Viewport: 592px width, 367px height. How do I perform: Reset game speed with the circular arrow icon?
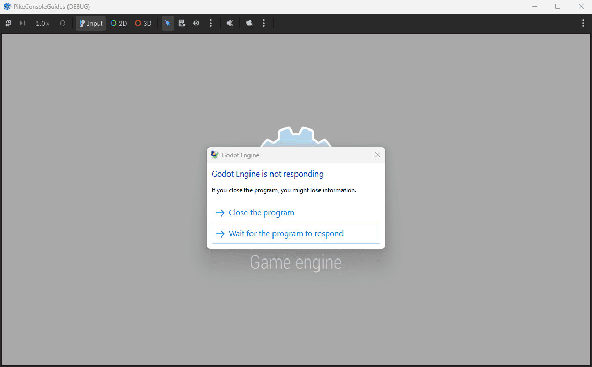click(63, 23)
